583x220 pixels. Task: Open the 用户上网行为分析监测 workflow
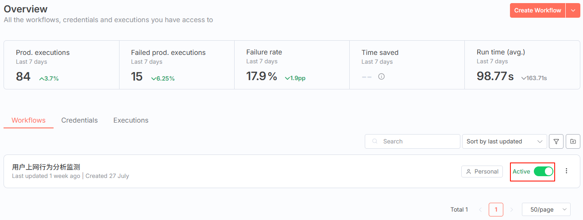pos(46,167)
